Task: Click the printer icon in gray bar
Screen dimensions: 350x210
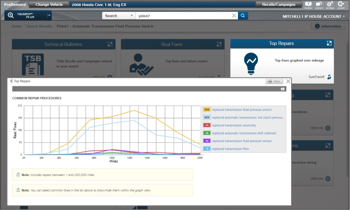Action: point(283,89)
